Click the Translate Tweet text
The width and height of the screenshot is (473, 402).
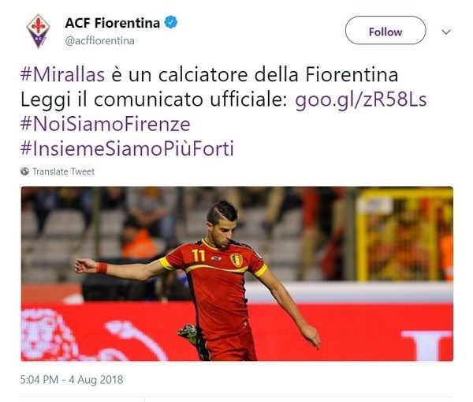(x=63, y=171)
